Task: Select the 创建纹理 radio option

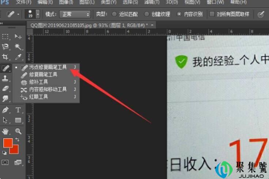Action: (x=147, y=15)
